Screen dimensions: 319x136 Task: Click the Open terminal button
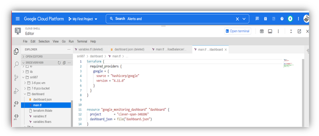pyautogui.click(x=238, y=31)
